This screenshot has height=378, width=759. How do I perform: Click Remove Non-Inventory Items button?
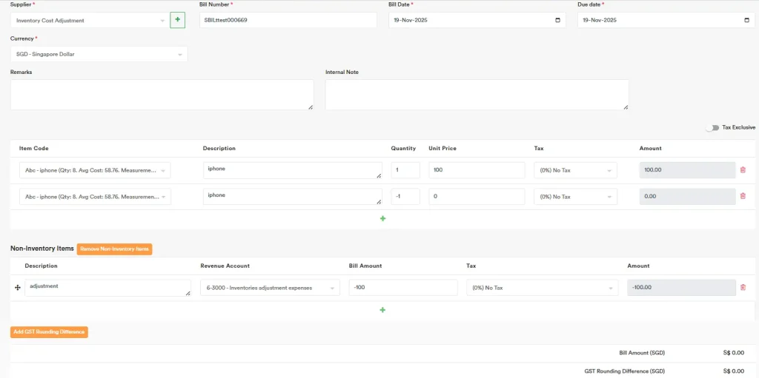pyautogui.click(x=114, y=249)
